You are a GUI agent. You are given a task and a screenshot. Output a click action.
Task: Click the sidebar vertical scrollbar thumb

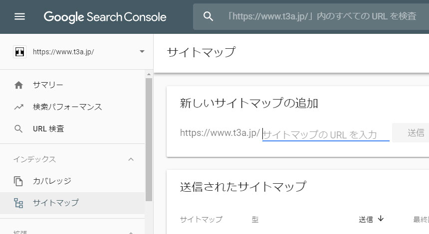(x=149, y=139)
